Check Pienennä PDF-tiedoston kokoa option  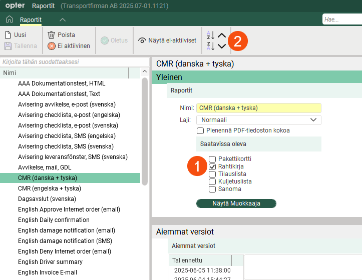pos(200,130)
